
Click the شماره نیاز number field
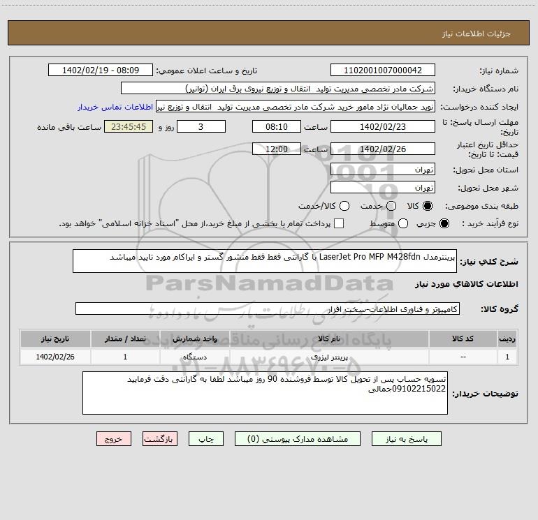(x=383, y=70)
